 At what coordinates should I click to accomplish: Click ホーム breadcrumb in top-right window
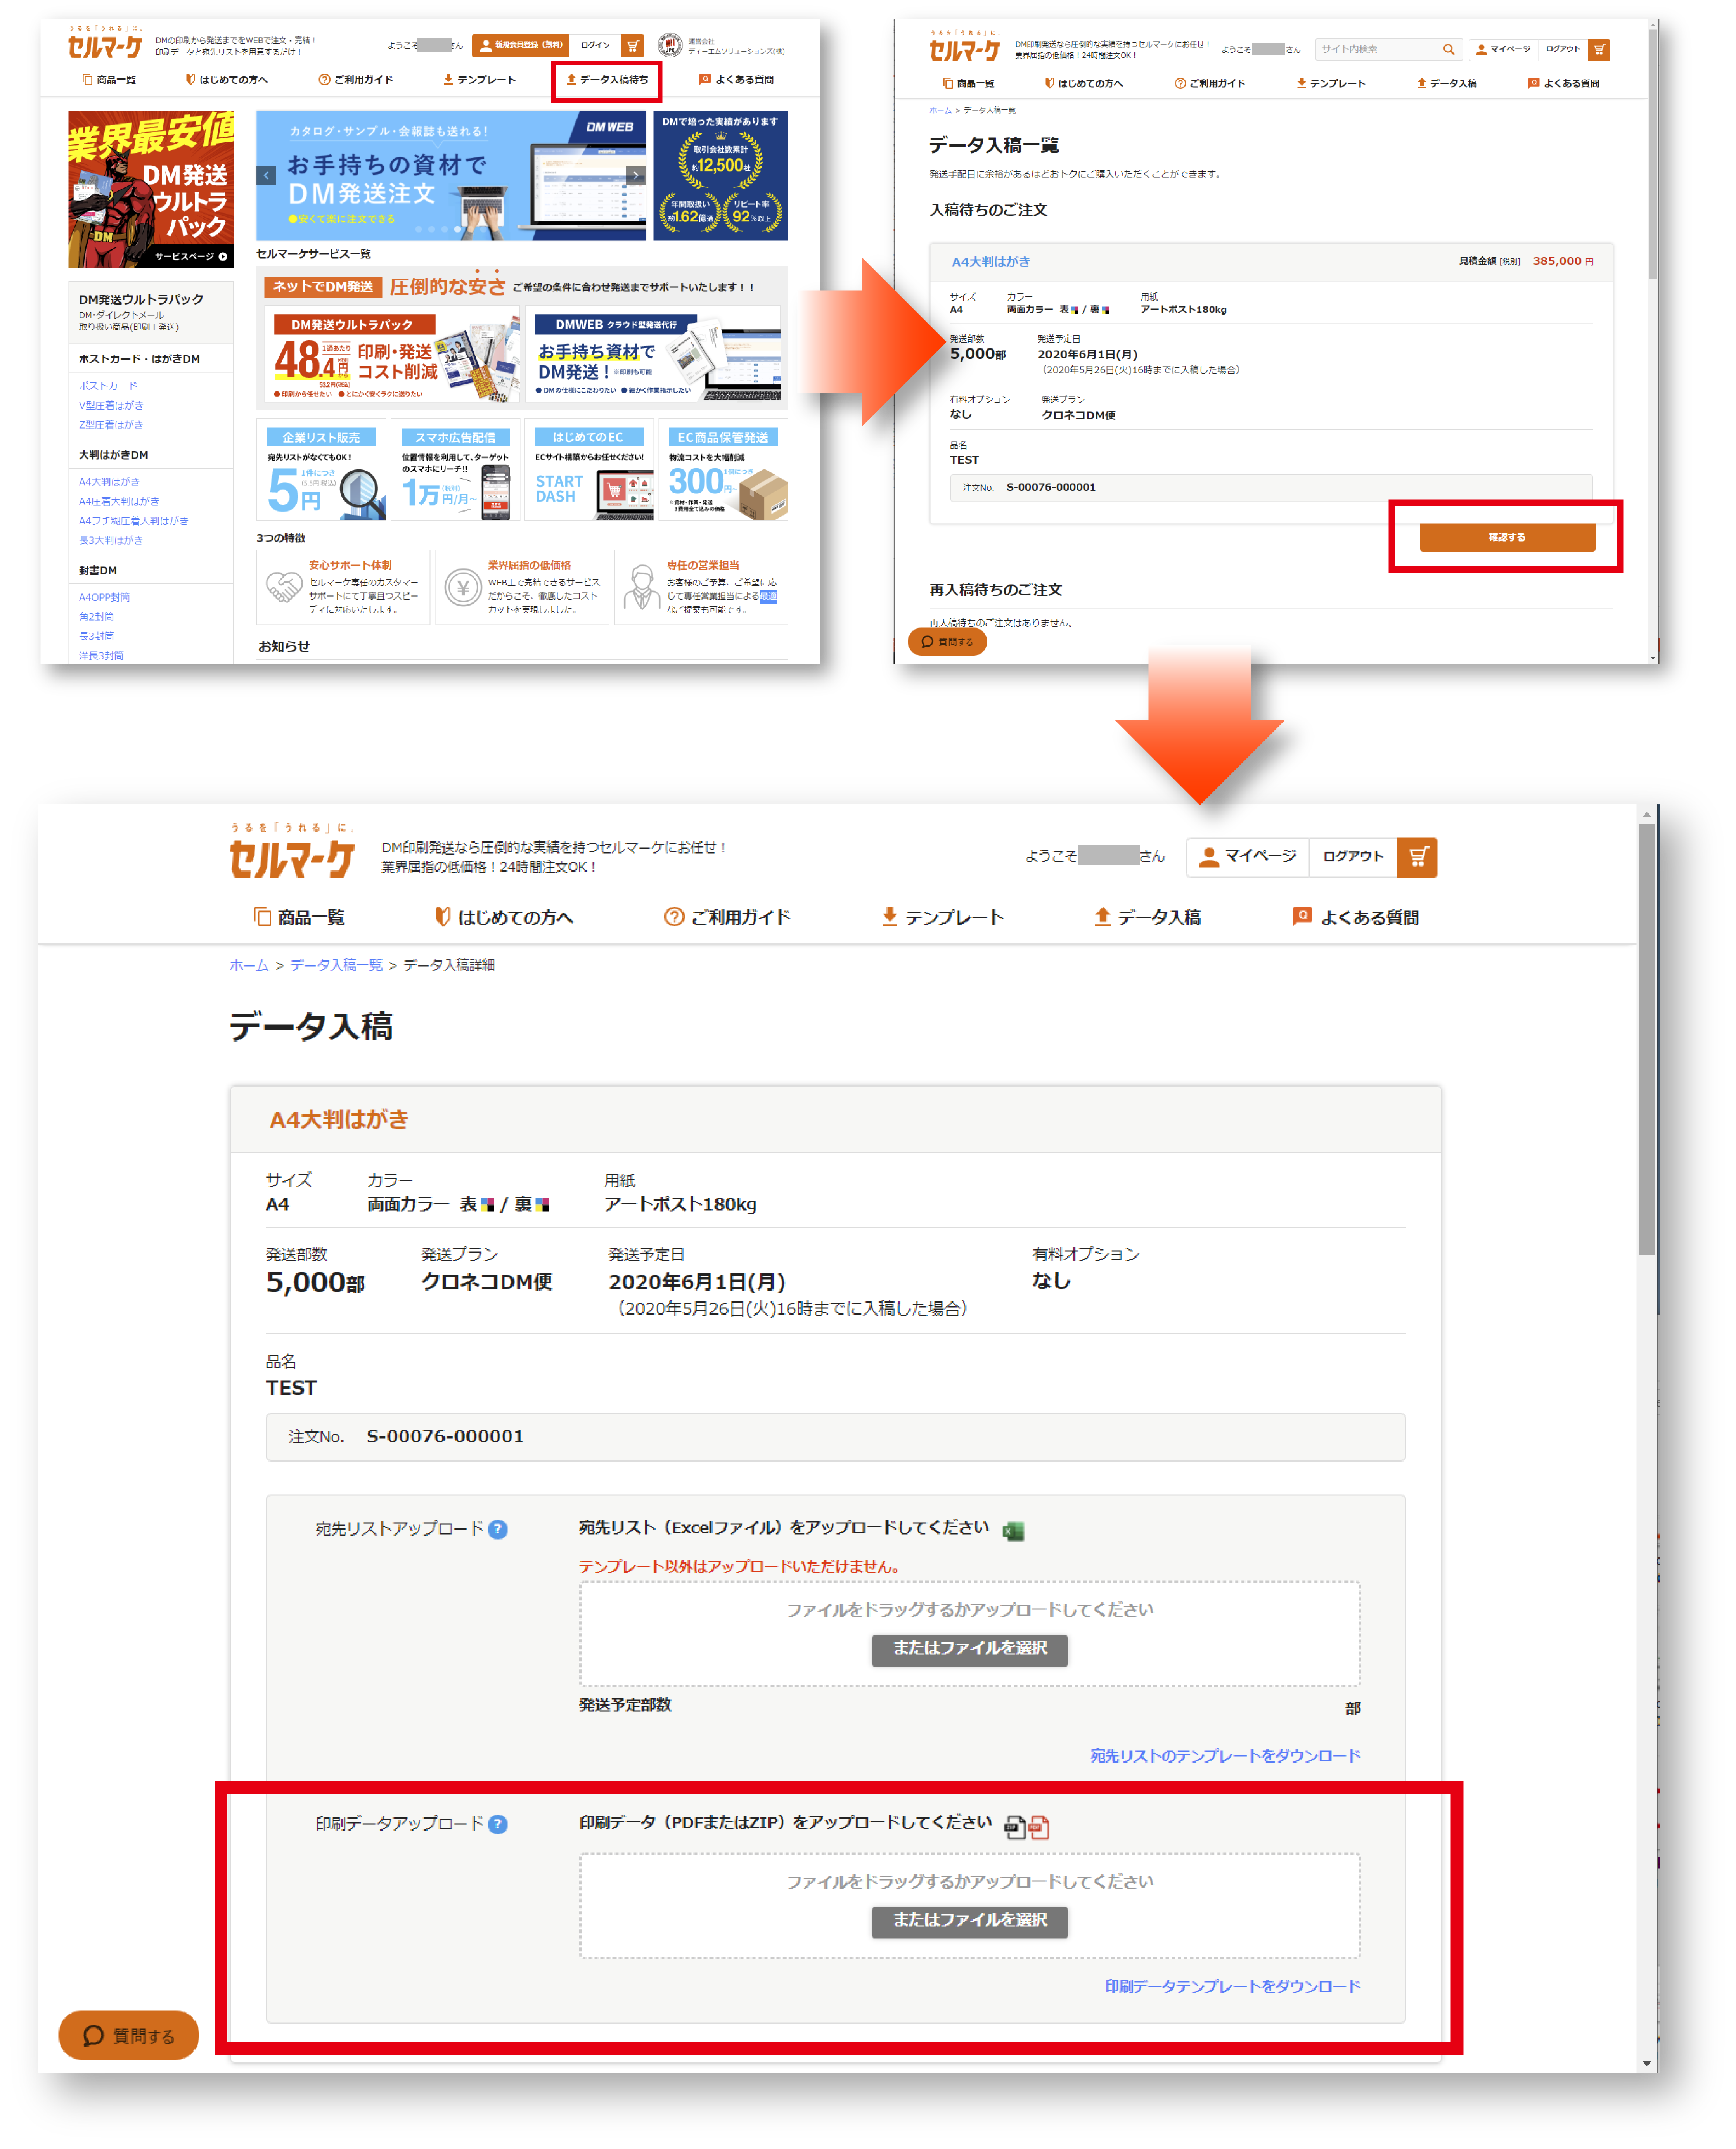[940, 110]
